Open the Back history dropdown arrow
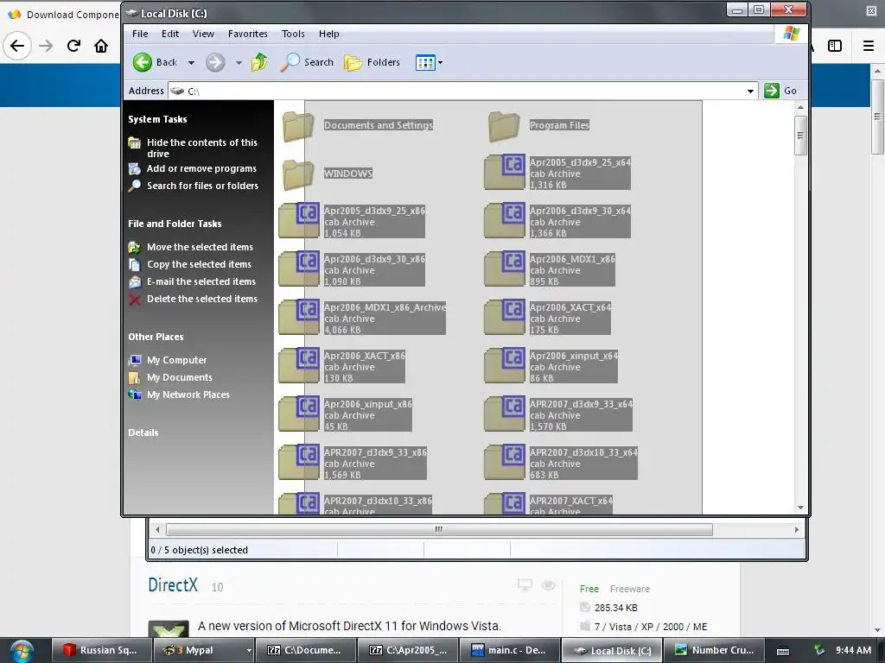Viewport: 885px width, 663px height. tap(191, 62)
